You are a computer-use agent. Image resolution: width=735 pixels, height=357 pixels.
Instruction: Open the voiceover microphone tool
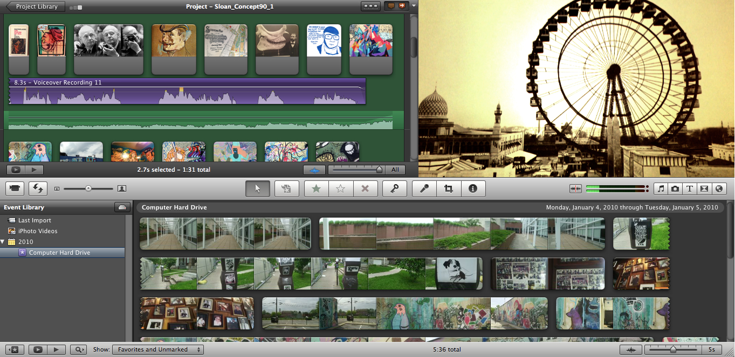pyautogui.click(x=424, y=188)
